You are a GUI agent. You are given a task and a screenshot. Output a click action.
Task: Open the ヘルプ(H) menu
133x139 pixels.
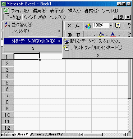[58, 17]
